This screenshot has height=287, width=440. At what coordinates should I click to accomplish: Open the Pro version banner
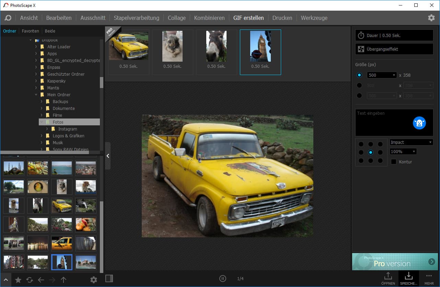(x=395, y=262)
